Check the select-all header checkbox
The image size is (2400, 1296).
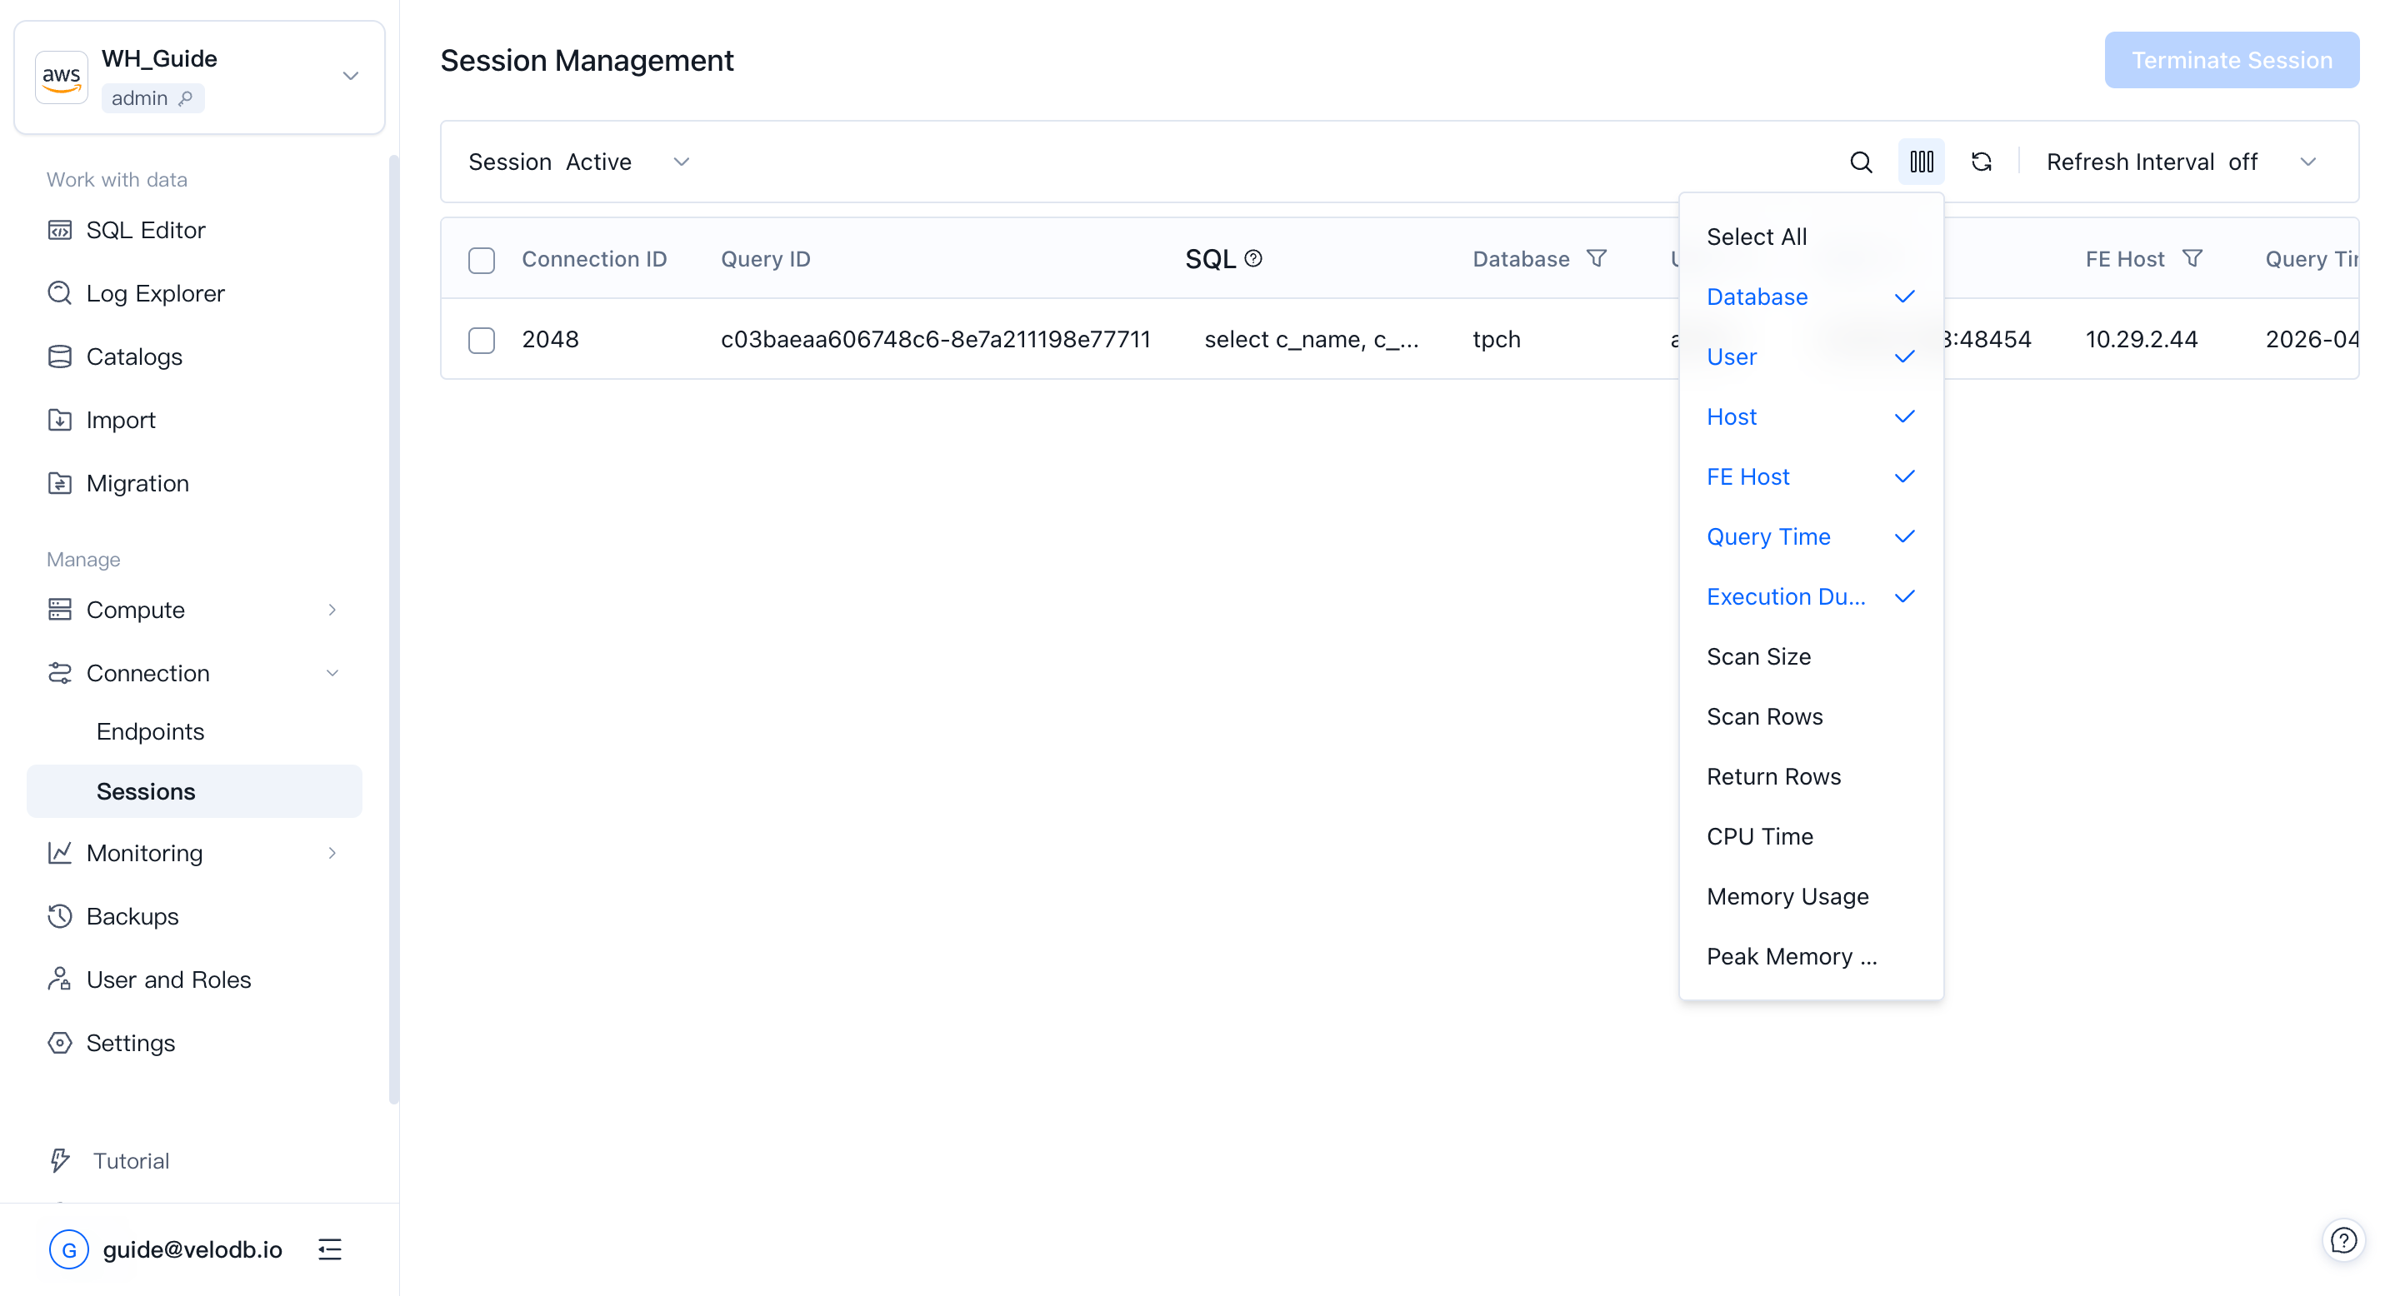point(482,260)
